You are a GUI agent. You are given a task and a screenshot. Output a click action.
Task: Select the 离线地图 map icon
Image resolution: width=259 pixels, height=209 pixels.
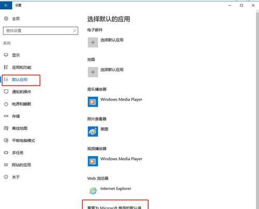click(6, 128)
